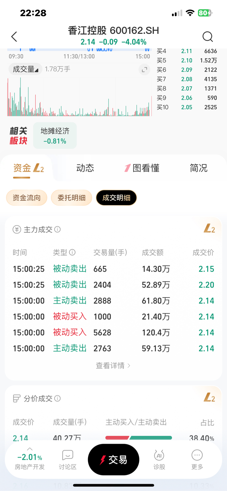Tap the yen icon beside 主力成交
Image resolution: width=227 pixels, height=491 pixels.
pos(17,230)
